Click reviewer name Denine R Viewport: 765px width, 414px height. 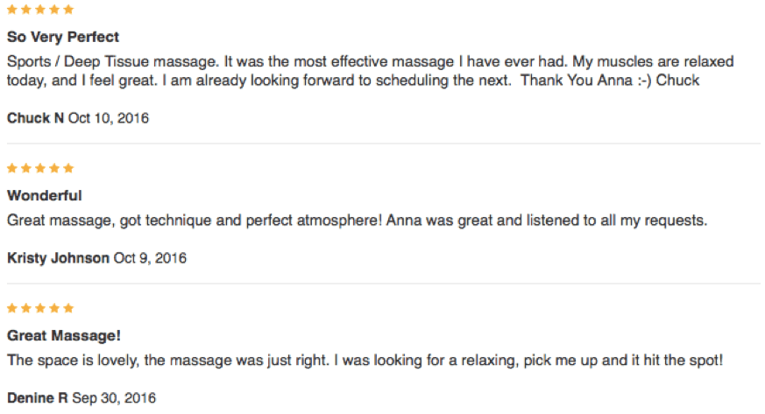coord(38,398)
